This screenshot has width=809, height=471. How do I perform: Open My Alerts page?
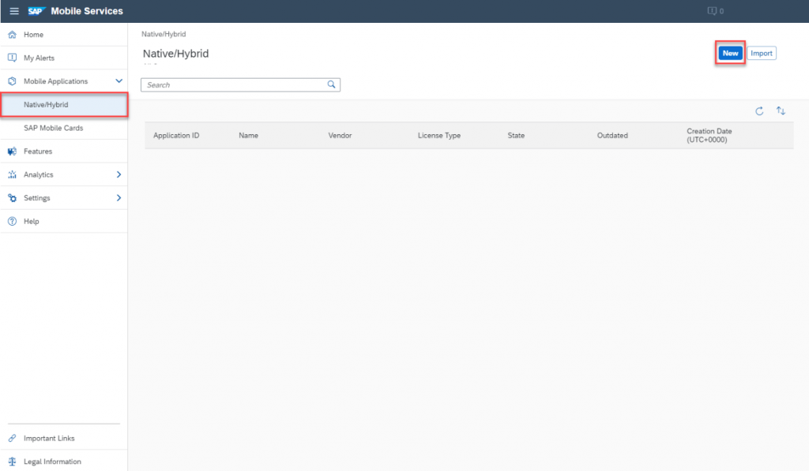pyautogui.click(x=64, y=58)
